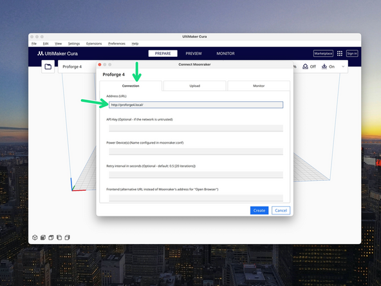Open the Preferences menu

click(x=116, y=44)
